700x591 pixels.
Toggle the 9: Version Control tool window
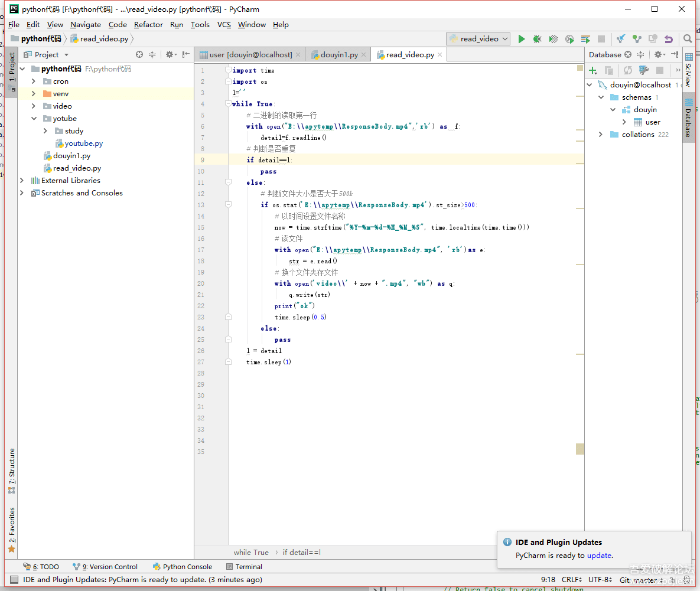tap(105, 566)
